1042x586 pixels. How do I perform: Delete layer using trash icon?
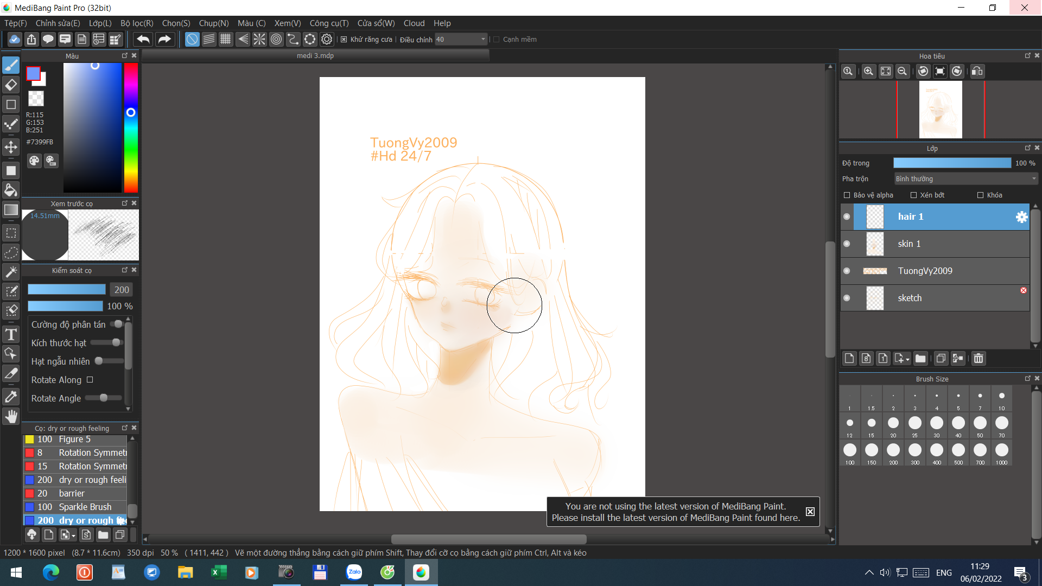coord(979,358)
